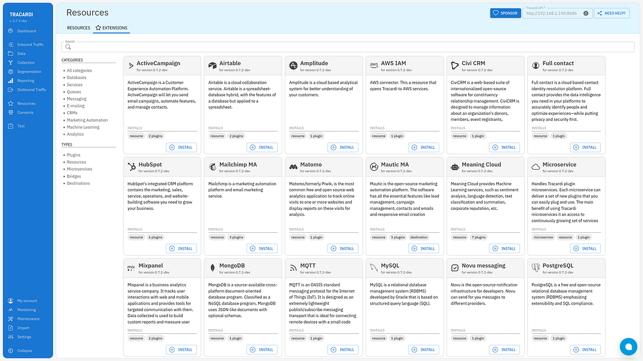Image resolution: width=643 pixels, height=361 pixels.
Task: Click the API connection status icon
Action: [586, 13]
